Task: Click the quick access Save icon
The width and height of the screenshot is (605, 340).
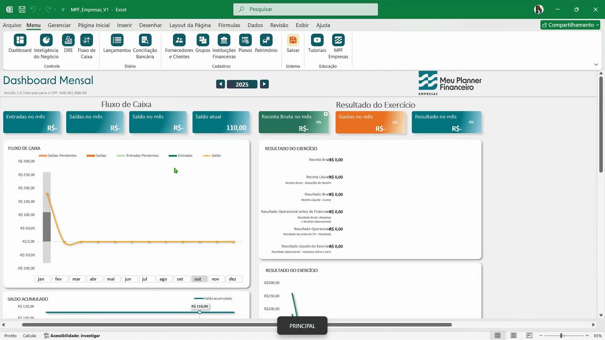Action: coord(22,9)
